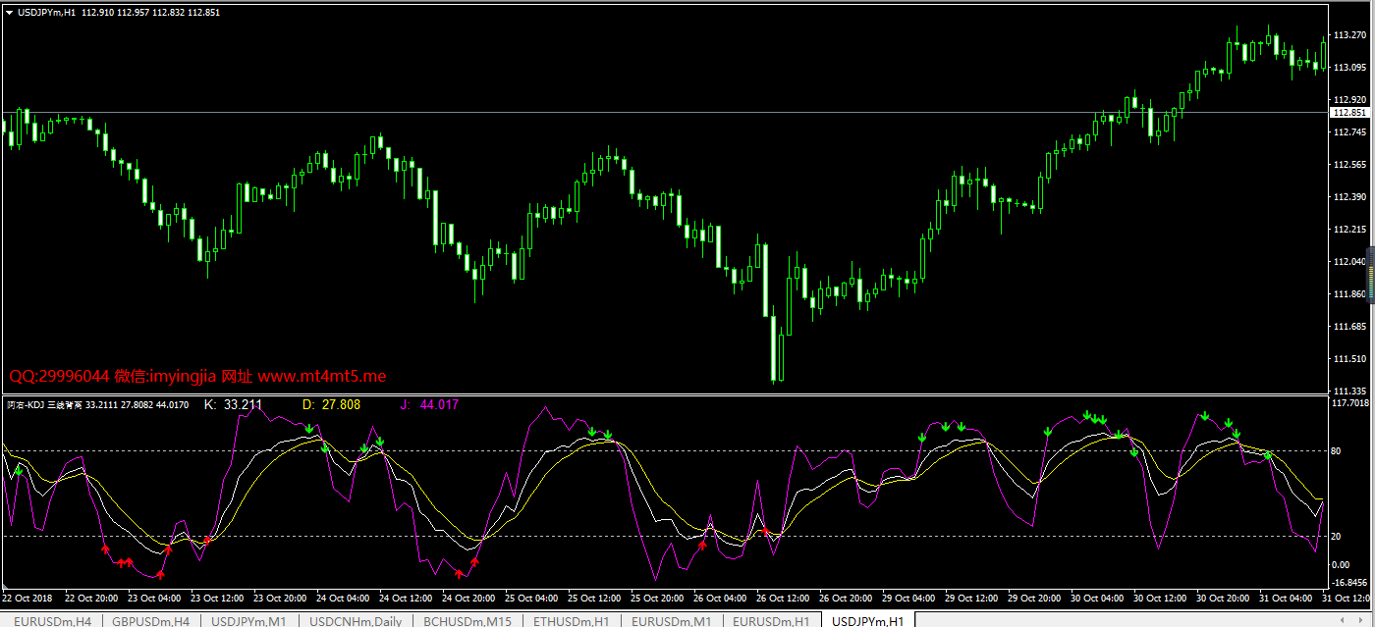Click indicator scale label -16.8456

1350,582
